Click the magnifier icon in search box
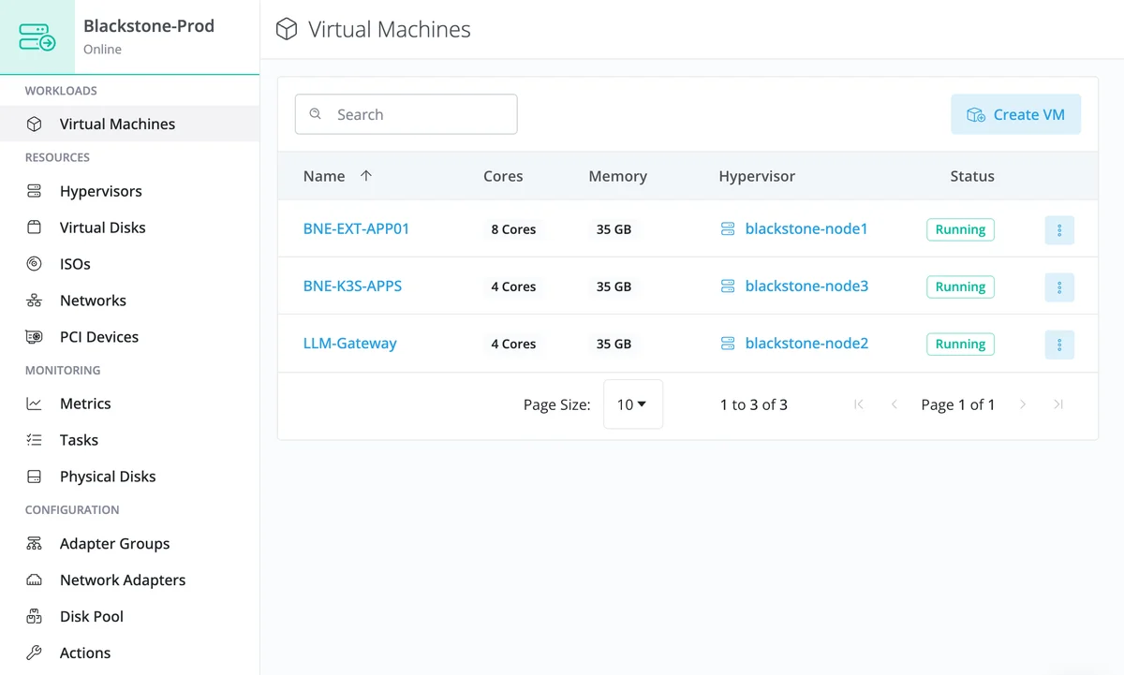 (x=316, y=114)
